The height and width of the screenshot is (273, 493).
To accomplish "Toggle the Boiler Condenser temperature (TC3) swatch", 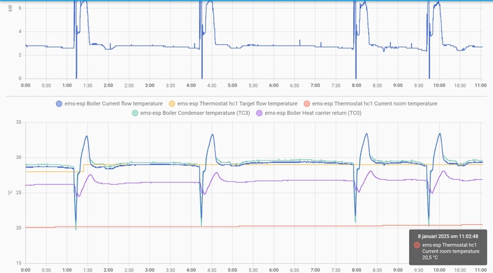I will coord(135,113).
